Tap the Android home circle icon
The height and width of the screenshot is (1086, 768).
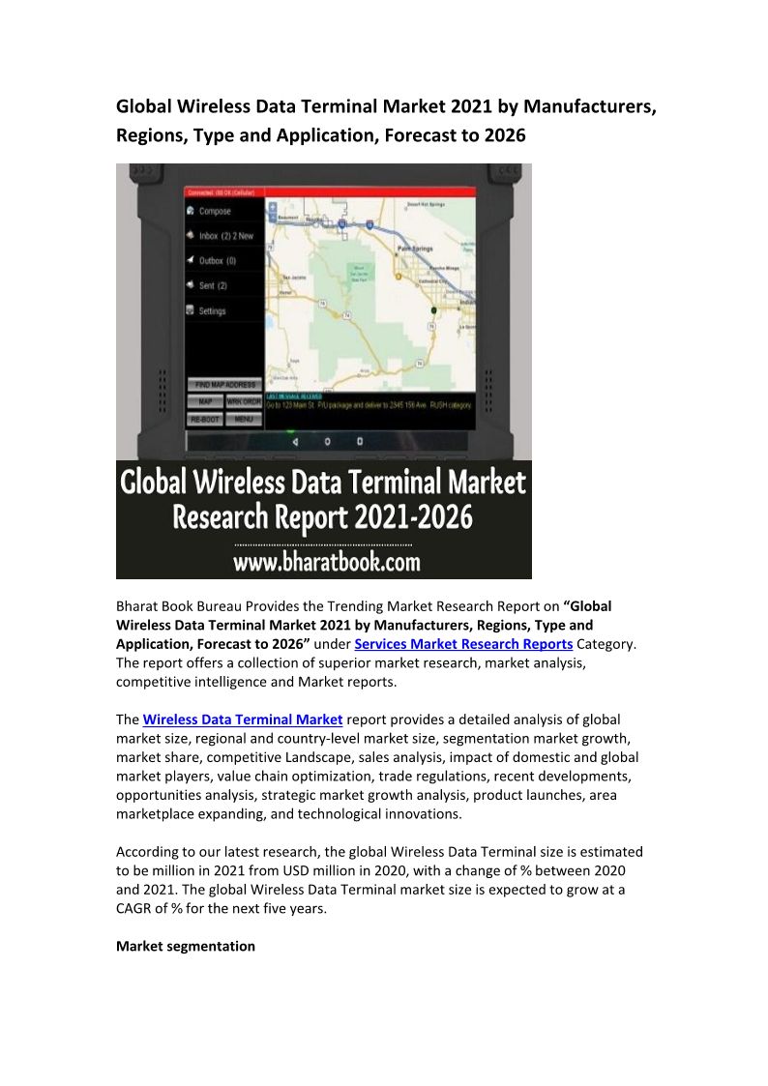pos(327,441)
